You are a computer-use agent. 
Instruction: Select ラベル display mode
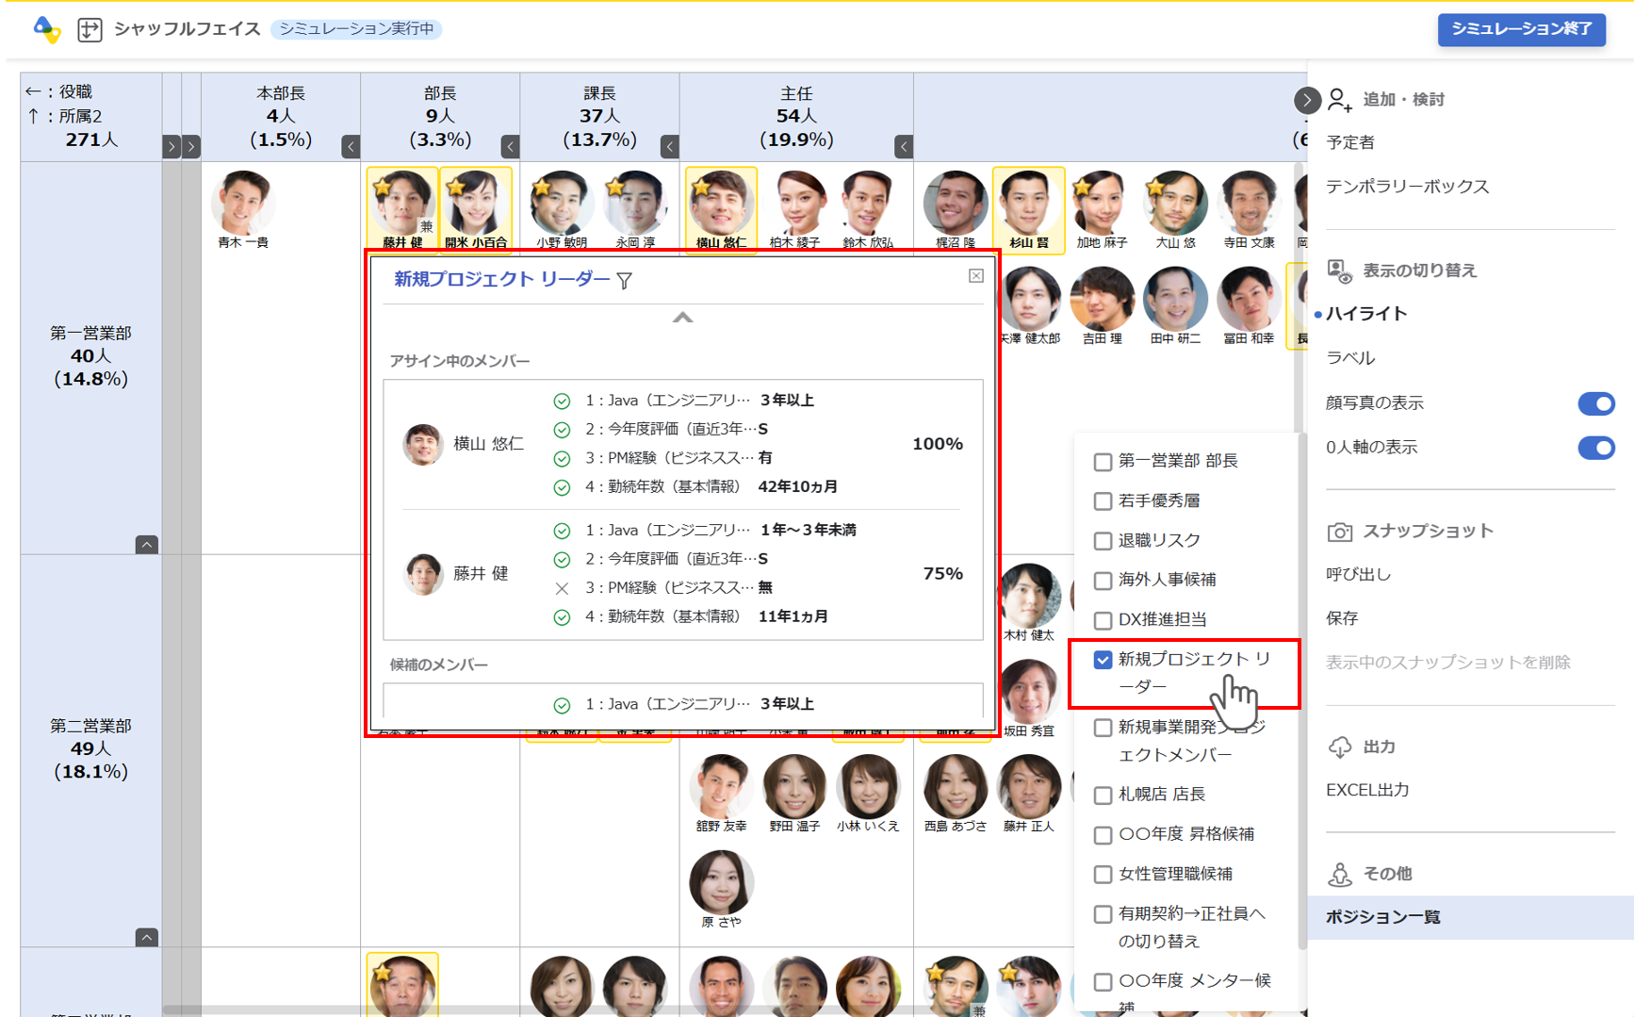tap(1350, 358)
